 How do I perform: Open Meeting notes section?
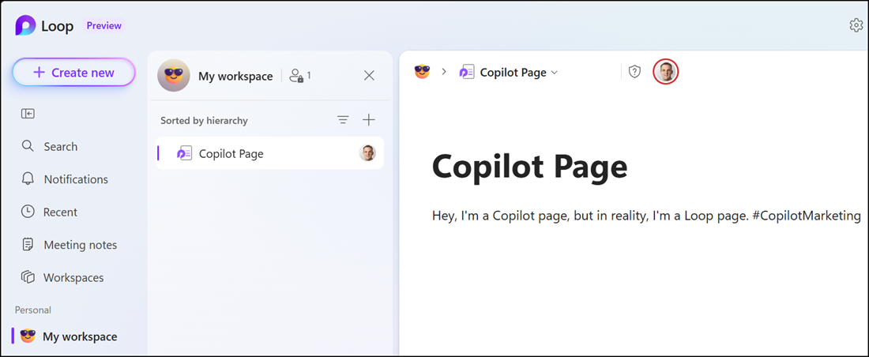80,245
